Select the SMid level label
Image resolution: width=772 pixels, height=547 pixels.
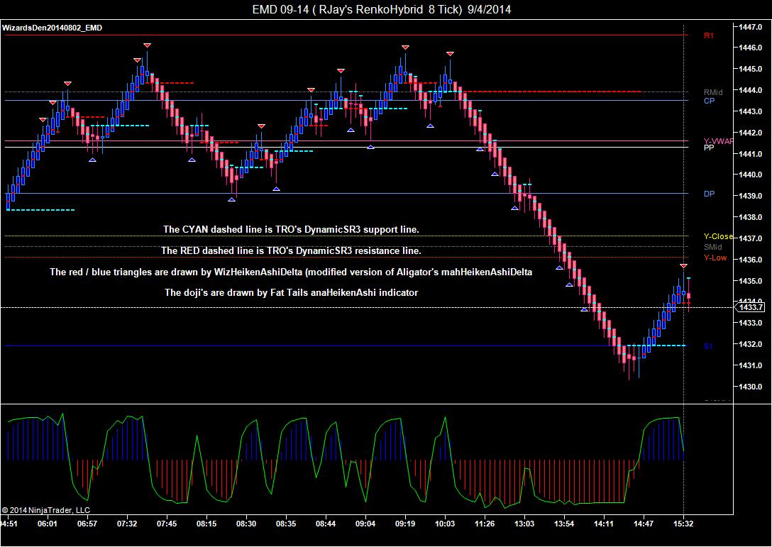point(712,247)
